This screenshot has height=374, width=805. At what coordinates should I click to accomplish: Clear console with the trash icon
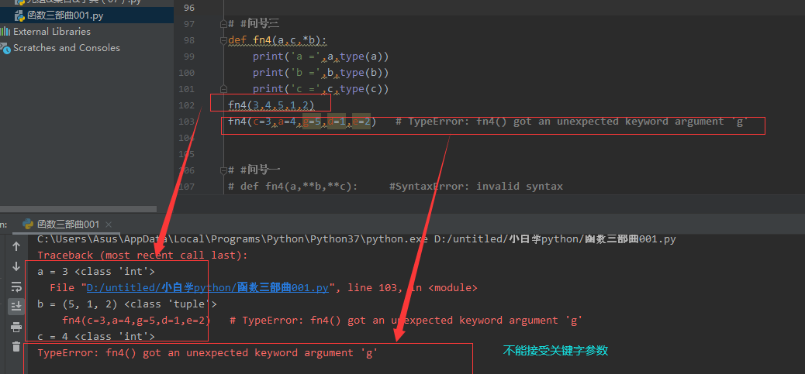click(16, 346)
